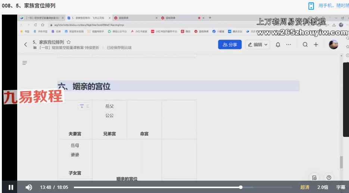Click the blue 分享 share button
Image resolution: width=349 pixels, height=193 pixels.
tap(230, 45)
